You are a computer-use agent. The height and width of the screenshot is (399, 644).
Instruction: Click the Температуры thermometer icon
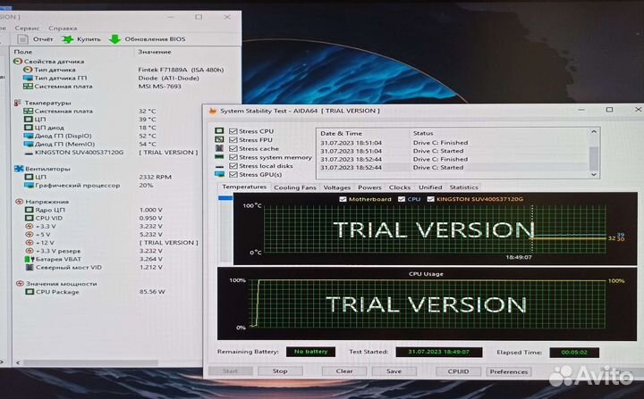click(18, 103)
